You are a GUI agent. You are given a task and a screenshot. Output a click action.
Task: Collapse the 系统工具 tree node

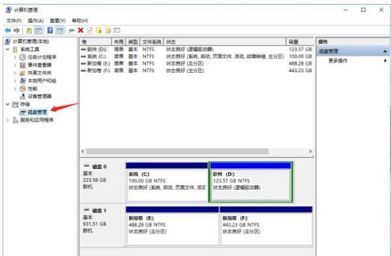coord(8,49)
